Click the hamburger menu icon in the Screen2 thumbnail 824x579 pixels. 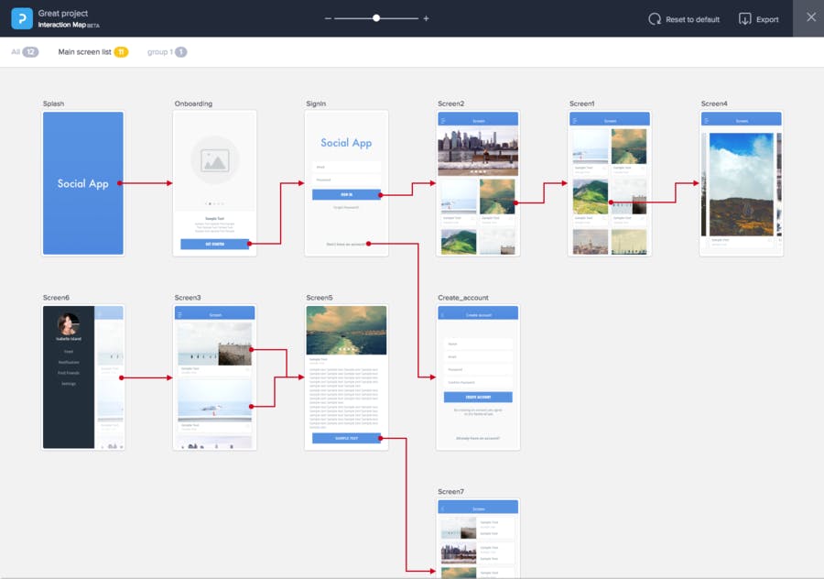click(x=443, y=121)
